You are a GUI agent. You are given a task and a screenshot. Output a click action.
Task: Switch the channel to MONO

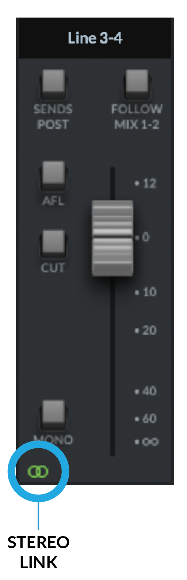(53, 414)
